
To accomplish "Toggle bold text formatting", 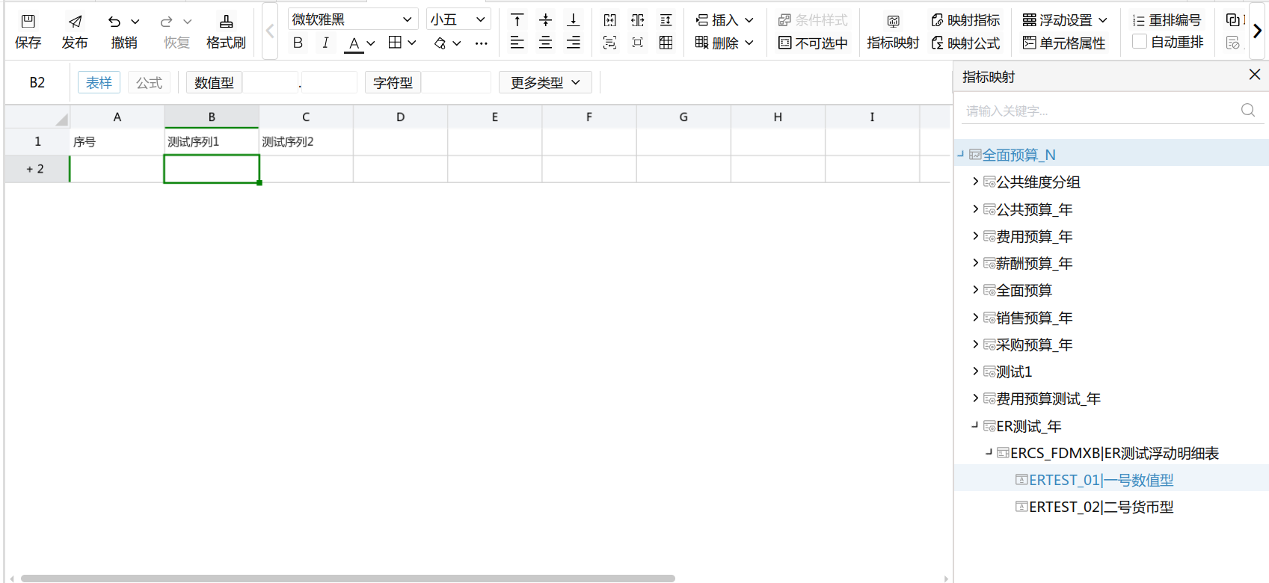I will [x=298, y=43].
